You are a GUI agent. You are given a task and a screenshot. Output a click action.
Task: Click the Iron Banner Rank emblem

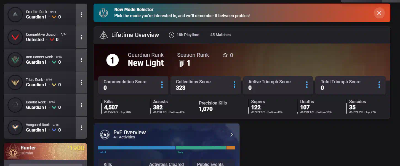[x=15, y=60]
